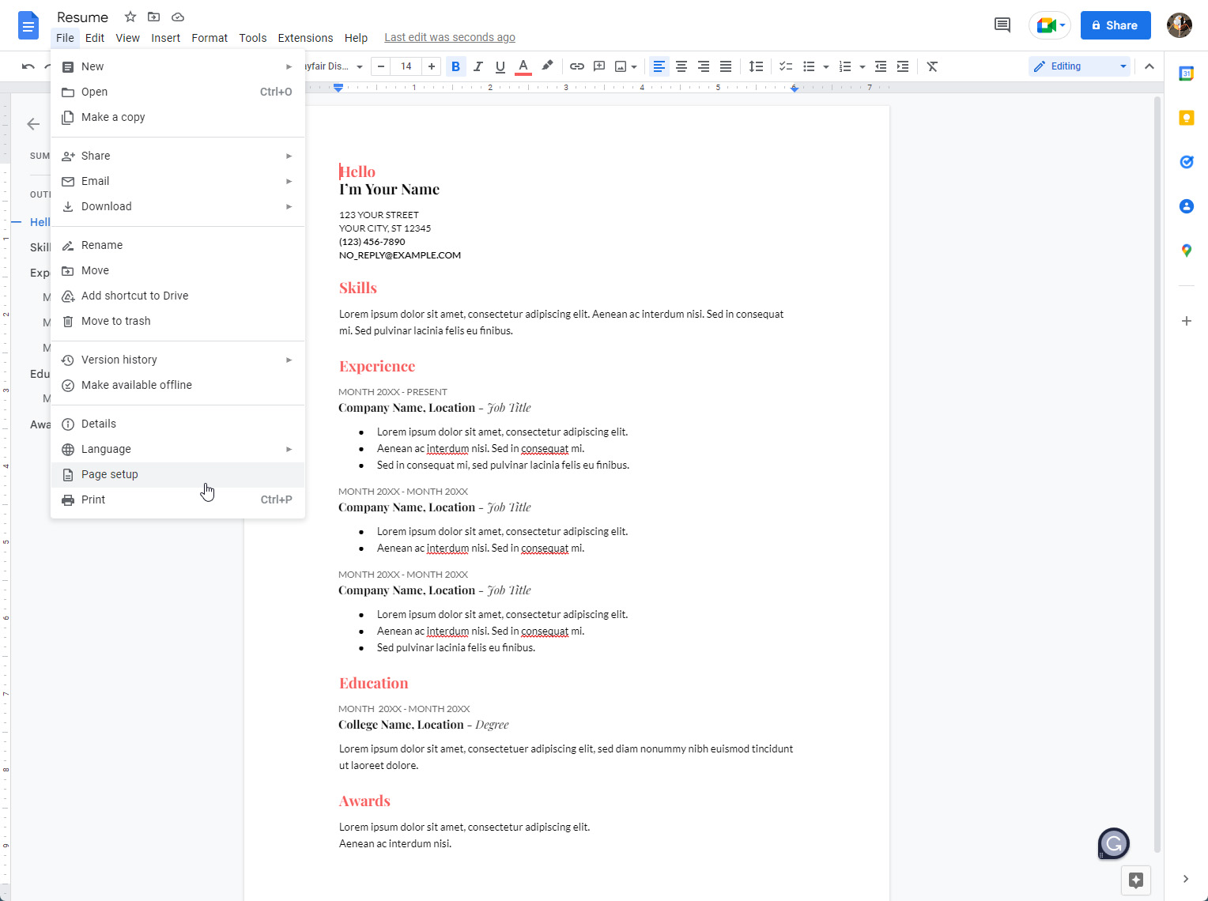
Task: Click the clear formatting icon
Action: (x=932, y=66)
